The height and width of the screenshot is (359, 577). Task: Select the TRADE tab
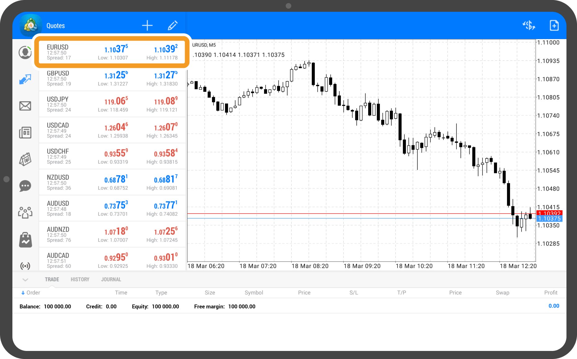[x=52, y=280]
